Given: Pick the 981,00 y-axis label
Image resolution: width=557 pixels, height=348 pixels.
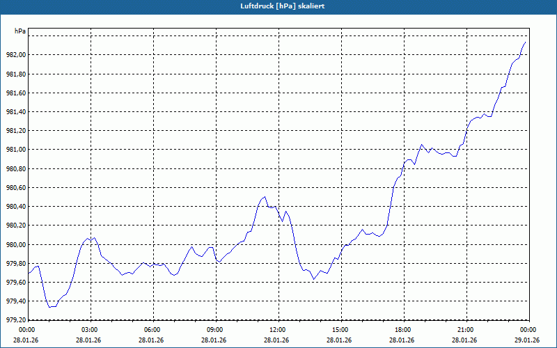Looking at the screenshot, I should pyautogui.click(x=16, y=150).
